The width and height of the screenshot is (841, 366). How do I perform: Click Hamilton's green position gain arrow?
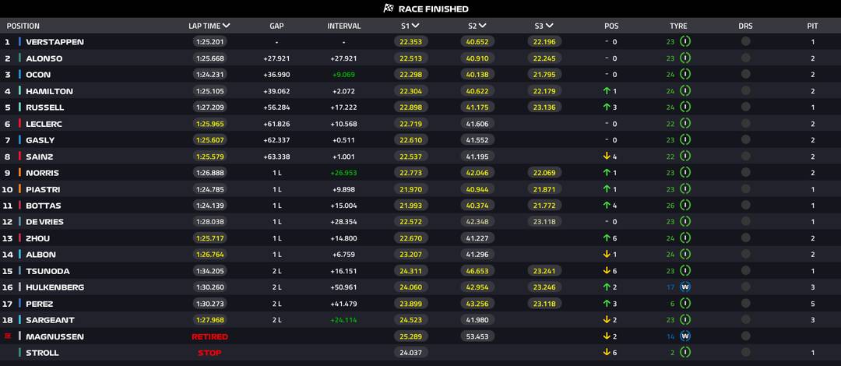pyautogui.click(x=607, y=90)
